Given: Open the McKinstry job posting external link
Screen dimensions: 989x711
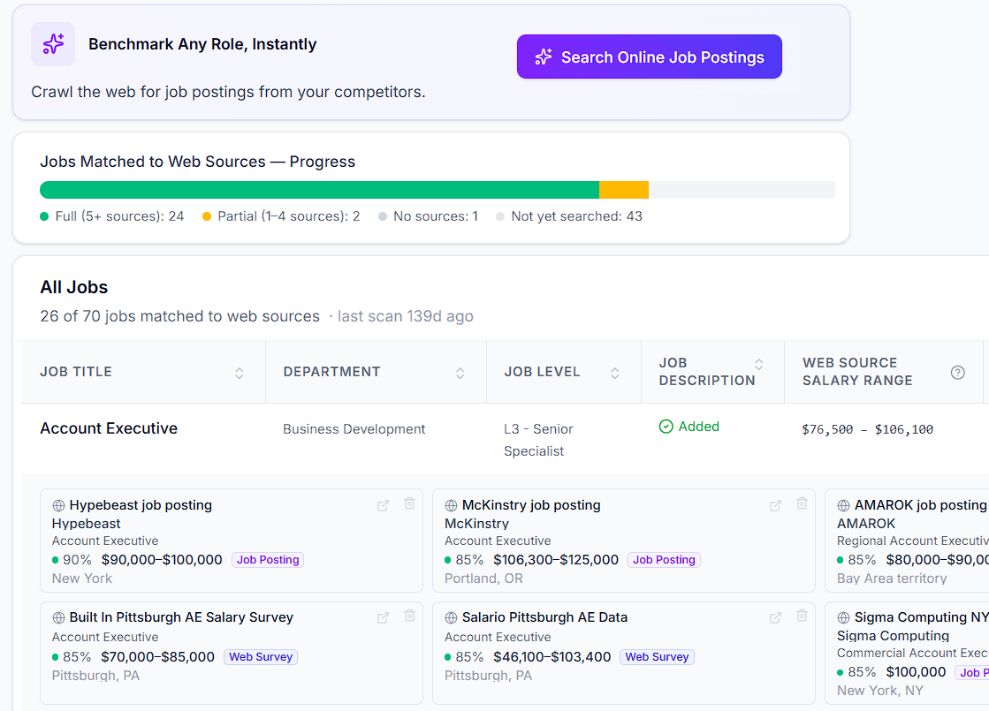Looking at the screenshot, I should [x=775, y=505].
